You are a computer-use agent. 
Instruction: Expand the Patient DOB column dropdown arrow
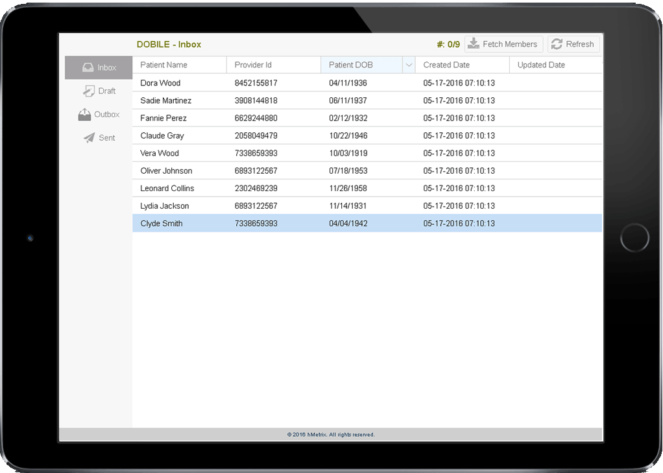coord(409,65)
